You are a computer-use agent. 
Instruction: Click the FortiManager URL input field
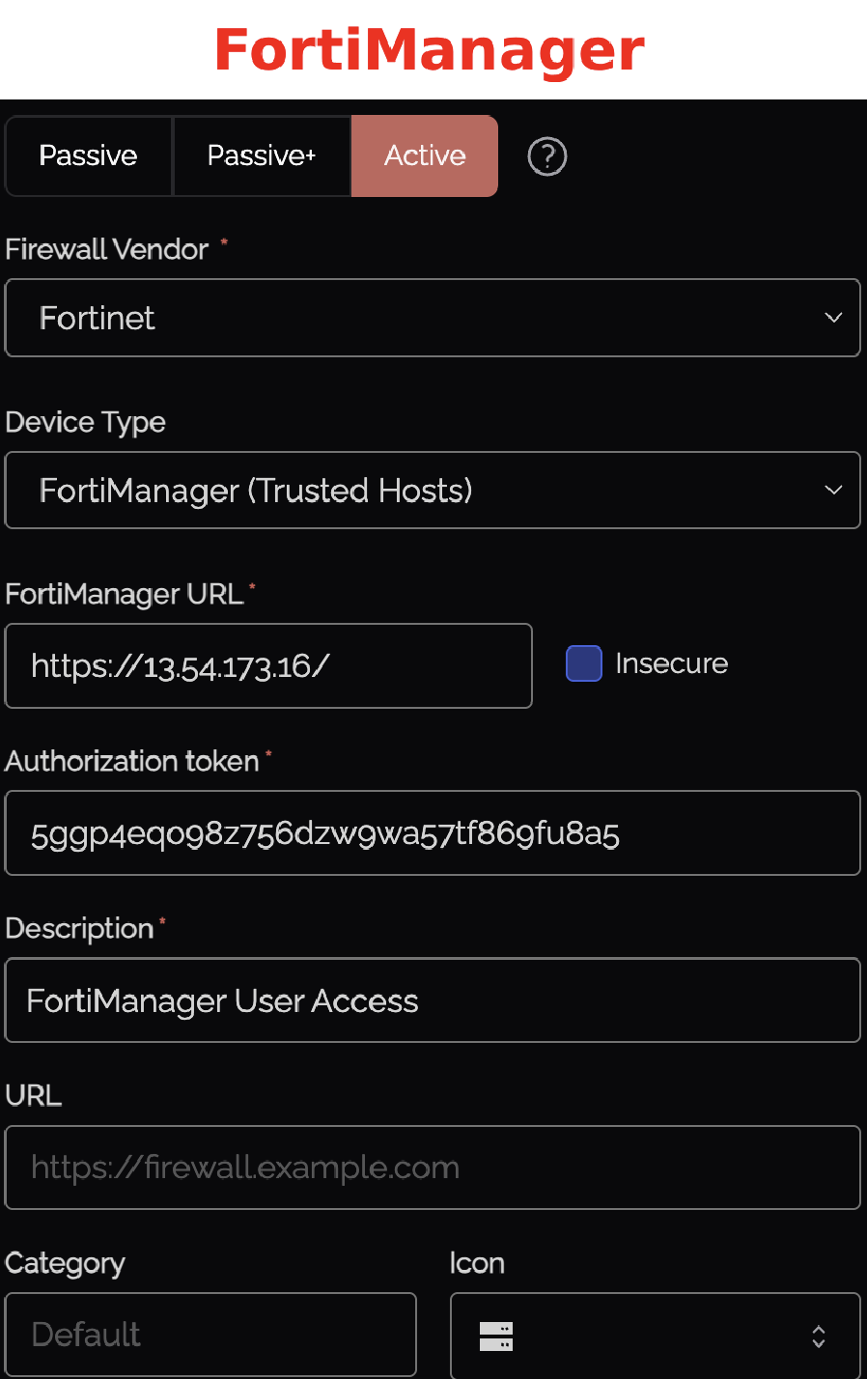[268, 666]
